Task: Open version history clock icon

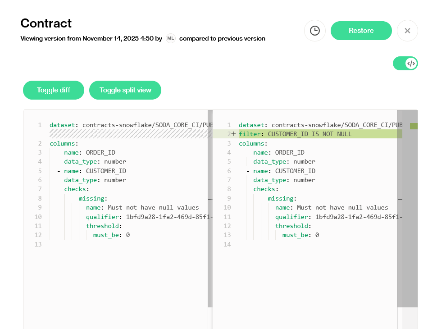Action: (x=315, y=31)
